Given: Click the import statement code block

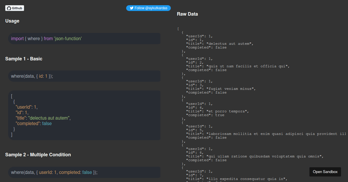Looking at the screenshot, I should tap(84, 38).
